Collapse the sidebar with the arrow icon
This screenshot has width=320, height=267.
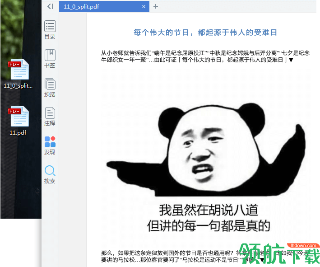[50, 6]
